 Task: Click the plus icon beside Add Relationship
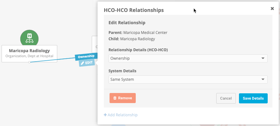pos(105,115)
